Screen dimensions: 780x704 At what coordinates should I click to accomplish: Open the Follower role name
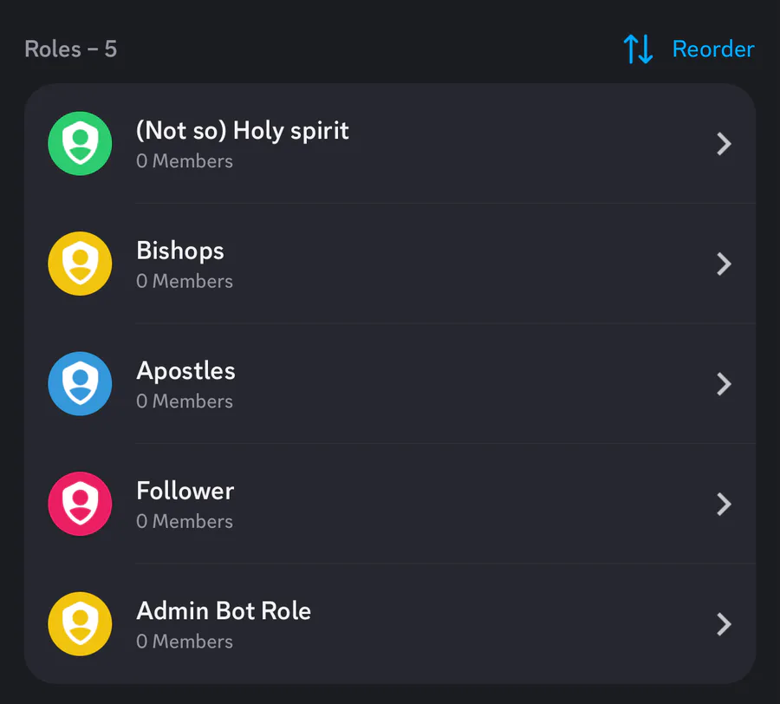(185, 491)
